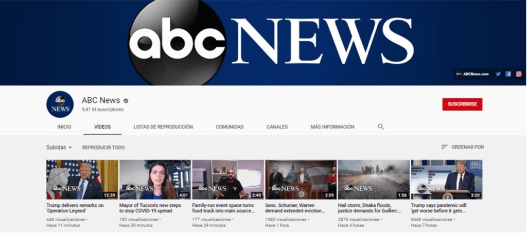This screenshot has width=527, height=235.
Task: Open the ABCNews.com banner link
Action: 472,74
